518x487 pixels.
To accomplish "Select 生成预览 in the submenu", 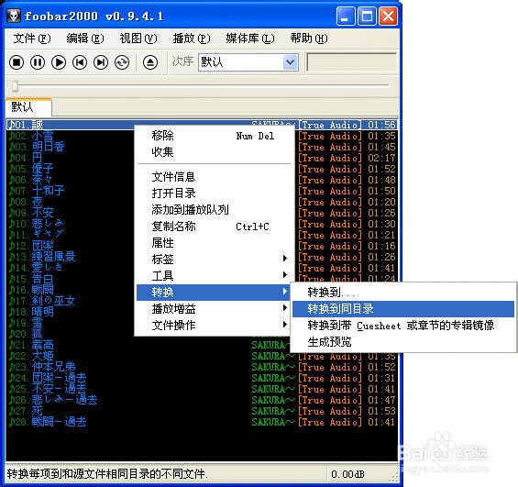I will 403,342.
